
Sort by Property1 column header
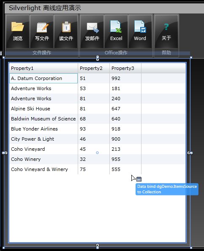click(44, 68)
